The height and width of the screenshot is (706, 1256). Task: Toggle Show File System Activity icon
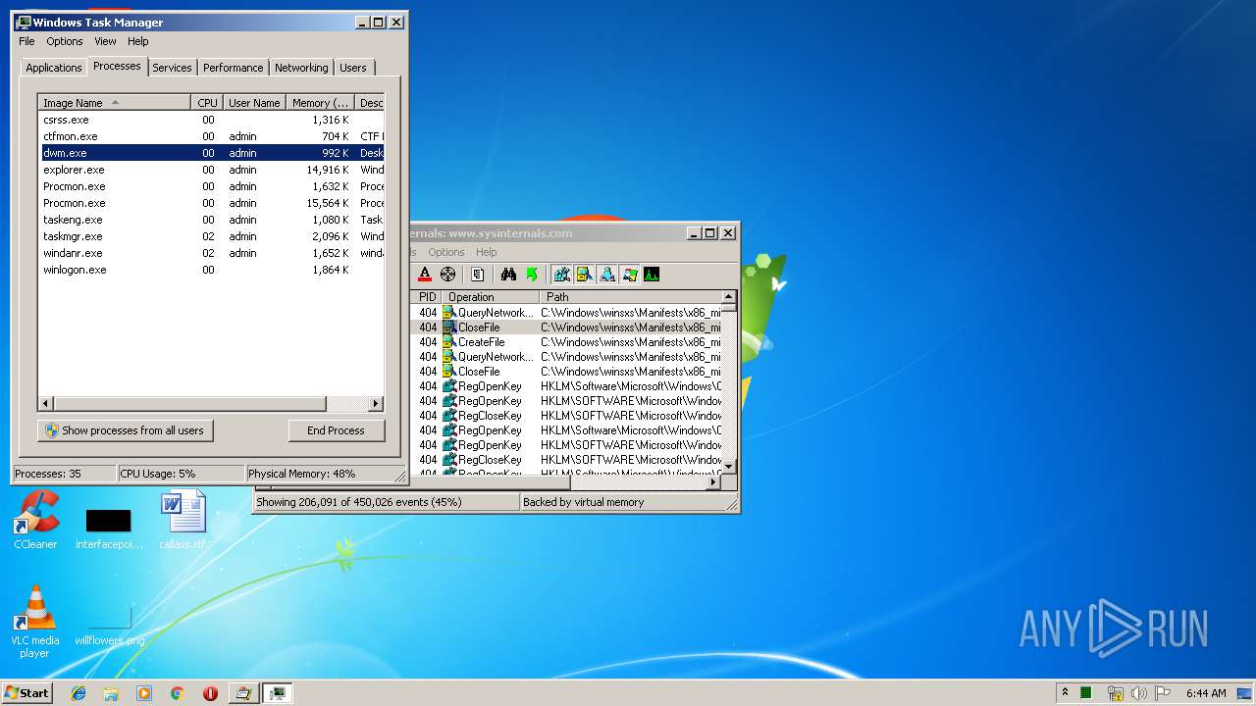click(x=584, y=275)
